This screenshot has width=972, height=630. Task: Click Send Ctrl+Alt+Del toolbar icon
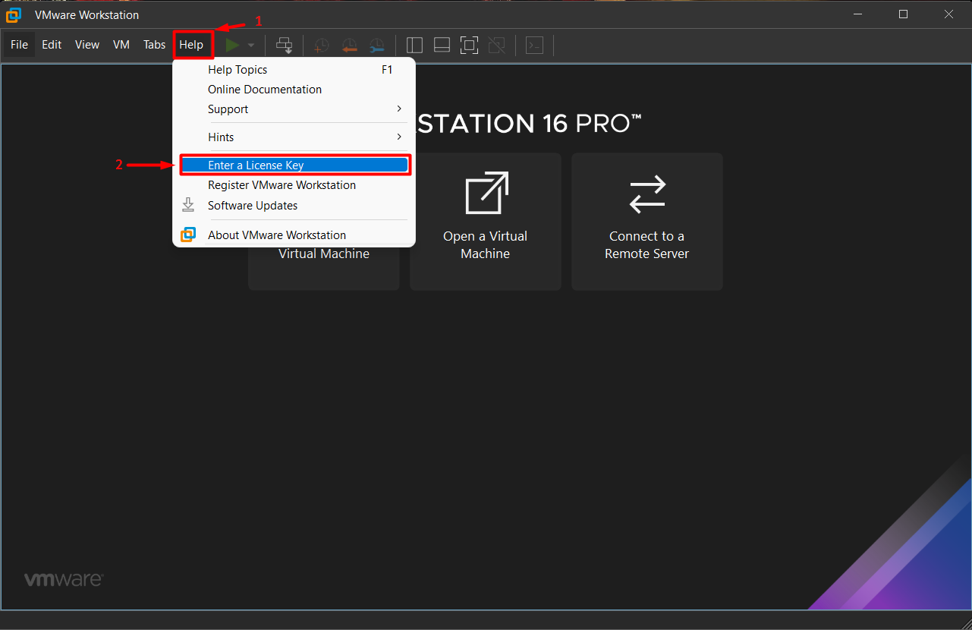(285, 46)
